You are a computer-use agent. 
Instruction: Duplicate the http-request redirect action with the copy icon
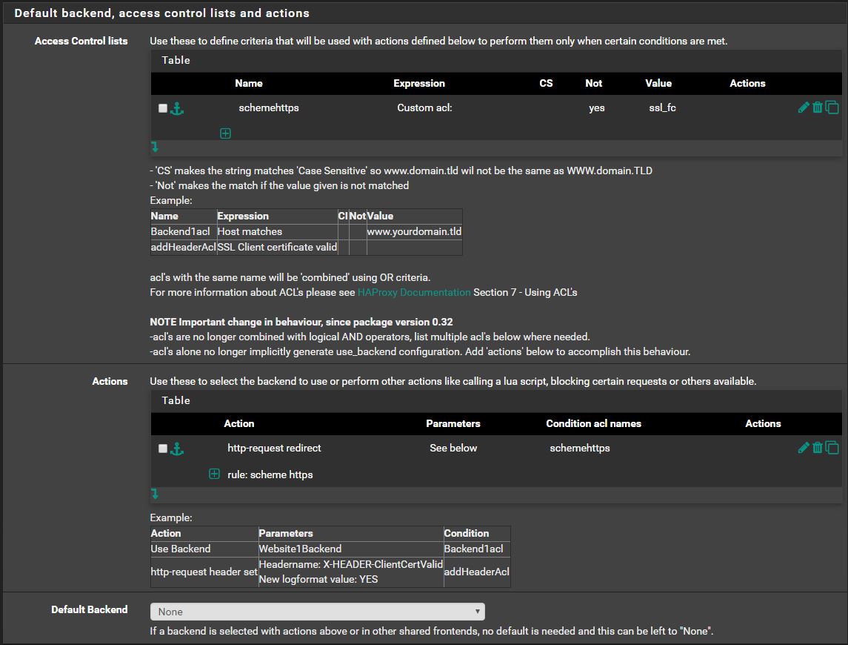coord(832,448)
